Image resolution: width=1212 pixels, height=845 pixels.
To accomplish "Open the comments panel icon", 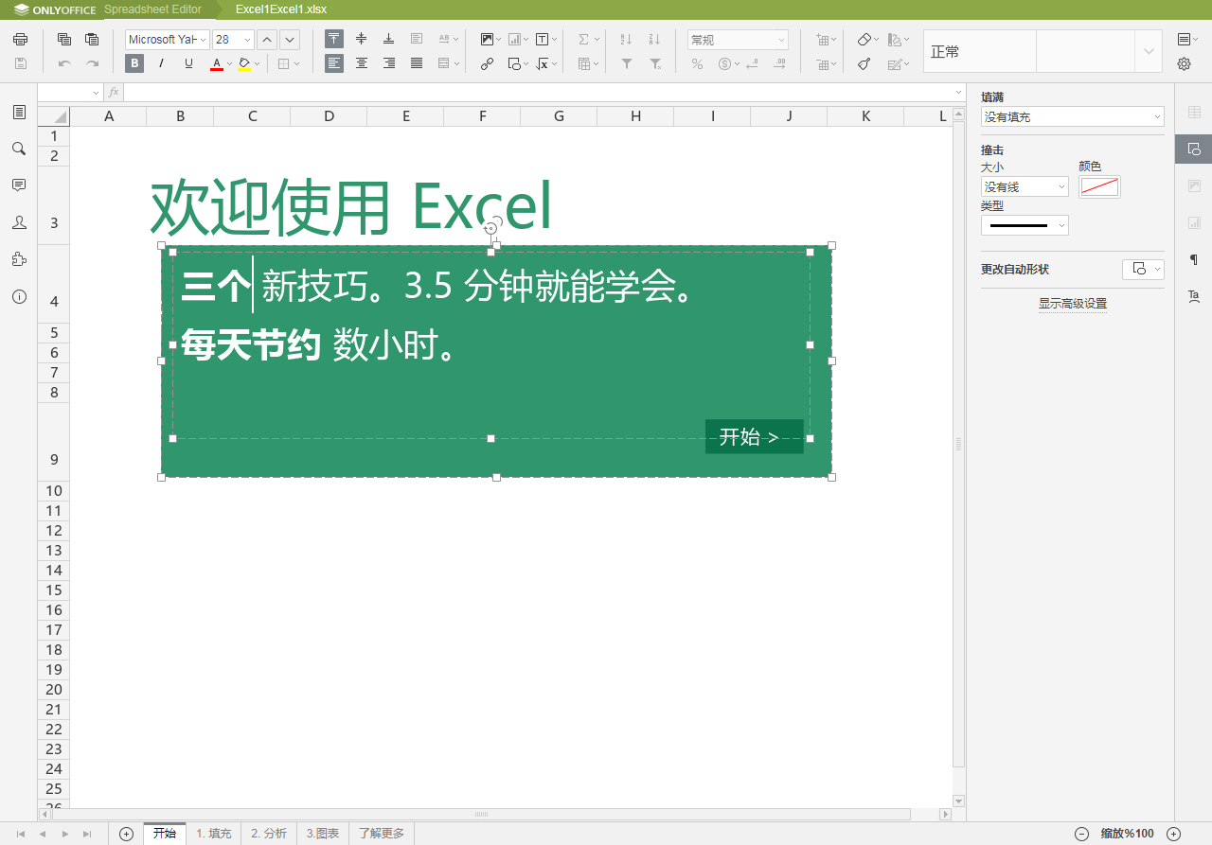I will (19, 185).
